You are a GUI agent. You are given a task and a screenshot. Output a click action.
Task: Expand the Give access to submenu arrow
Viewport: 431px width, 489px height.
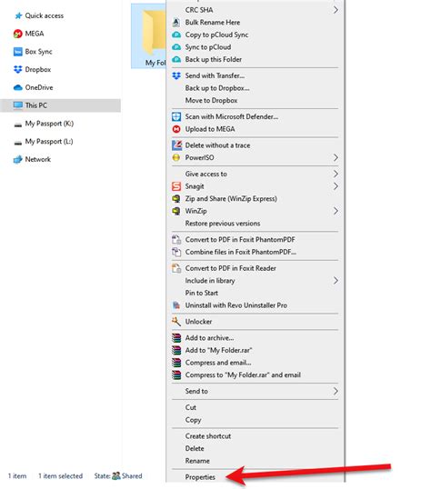click(x=336, y=174)
